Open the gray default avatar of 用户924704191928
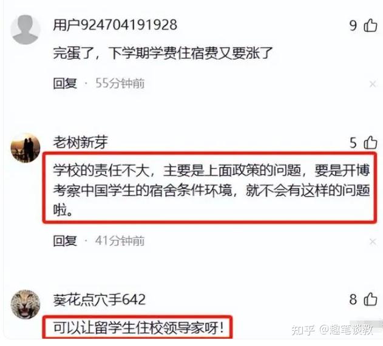This screenshot has width=383, height=346. point(25,29)
